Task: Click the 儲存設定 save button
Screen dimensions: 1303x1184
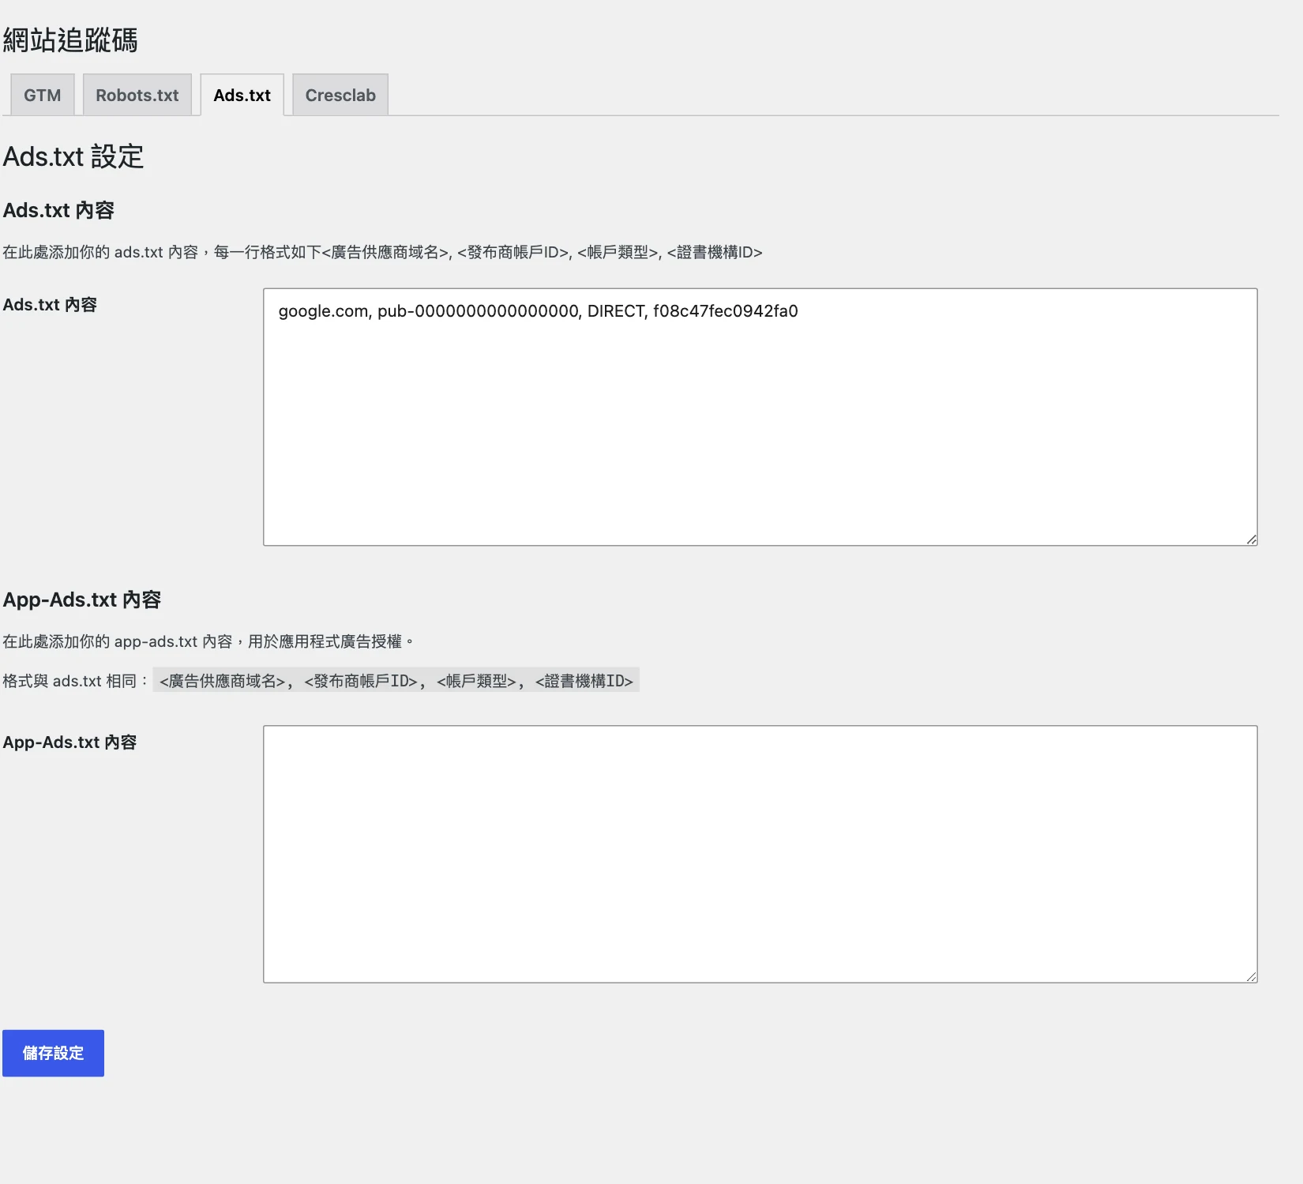Action: click(x=53, y=1053)
